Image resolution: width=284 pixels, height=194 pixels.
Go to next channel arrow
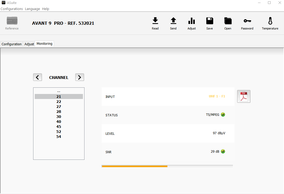click(x=79, y=77)
